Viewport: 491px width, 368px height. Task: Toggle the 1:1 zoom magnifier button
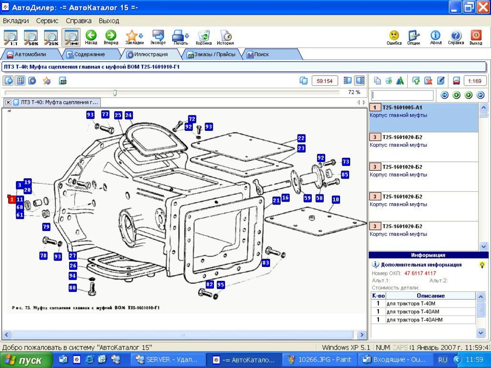(11, 37)
